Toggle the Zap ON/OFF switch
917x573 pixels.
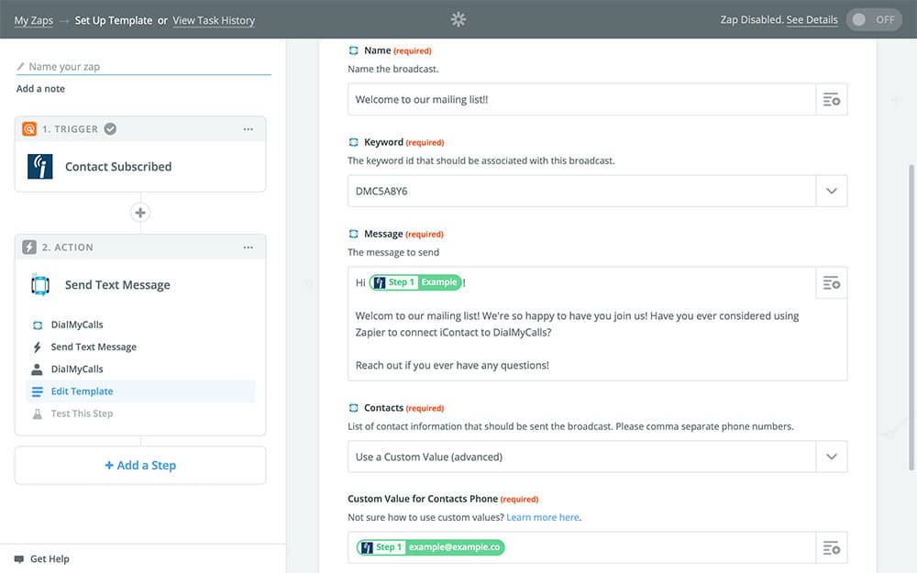pos(874,19)
